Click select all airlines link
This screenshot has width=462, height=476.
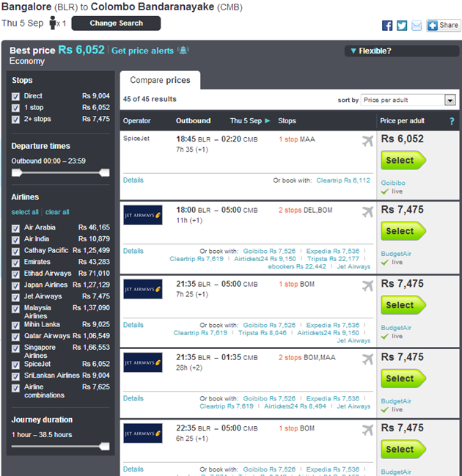tap(25, 212)
